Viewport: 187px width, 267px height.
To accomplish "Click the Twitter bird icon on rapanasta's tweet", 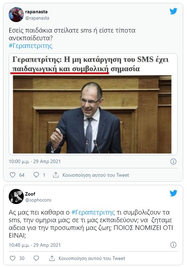I will coord(173,11).
